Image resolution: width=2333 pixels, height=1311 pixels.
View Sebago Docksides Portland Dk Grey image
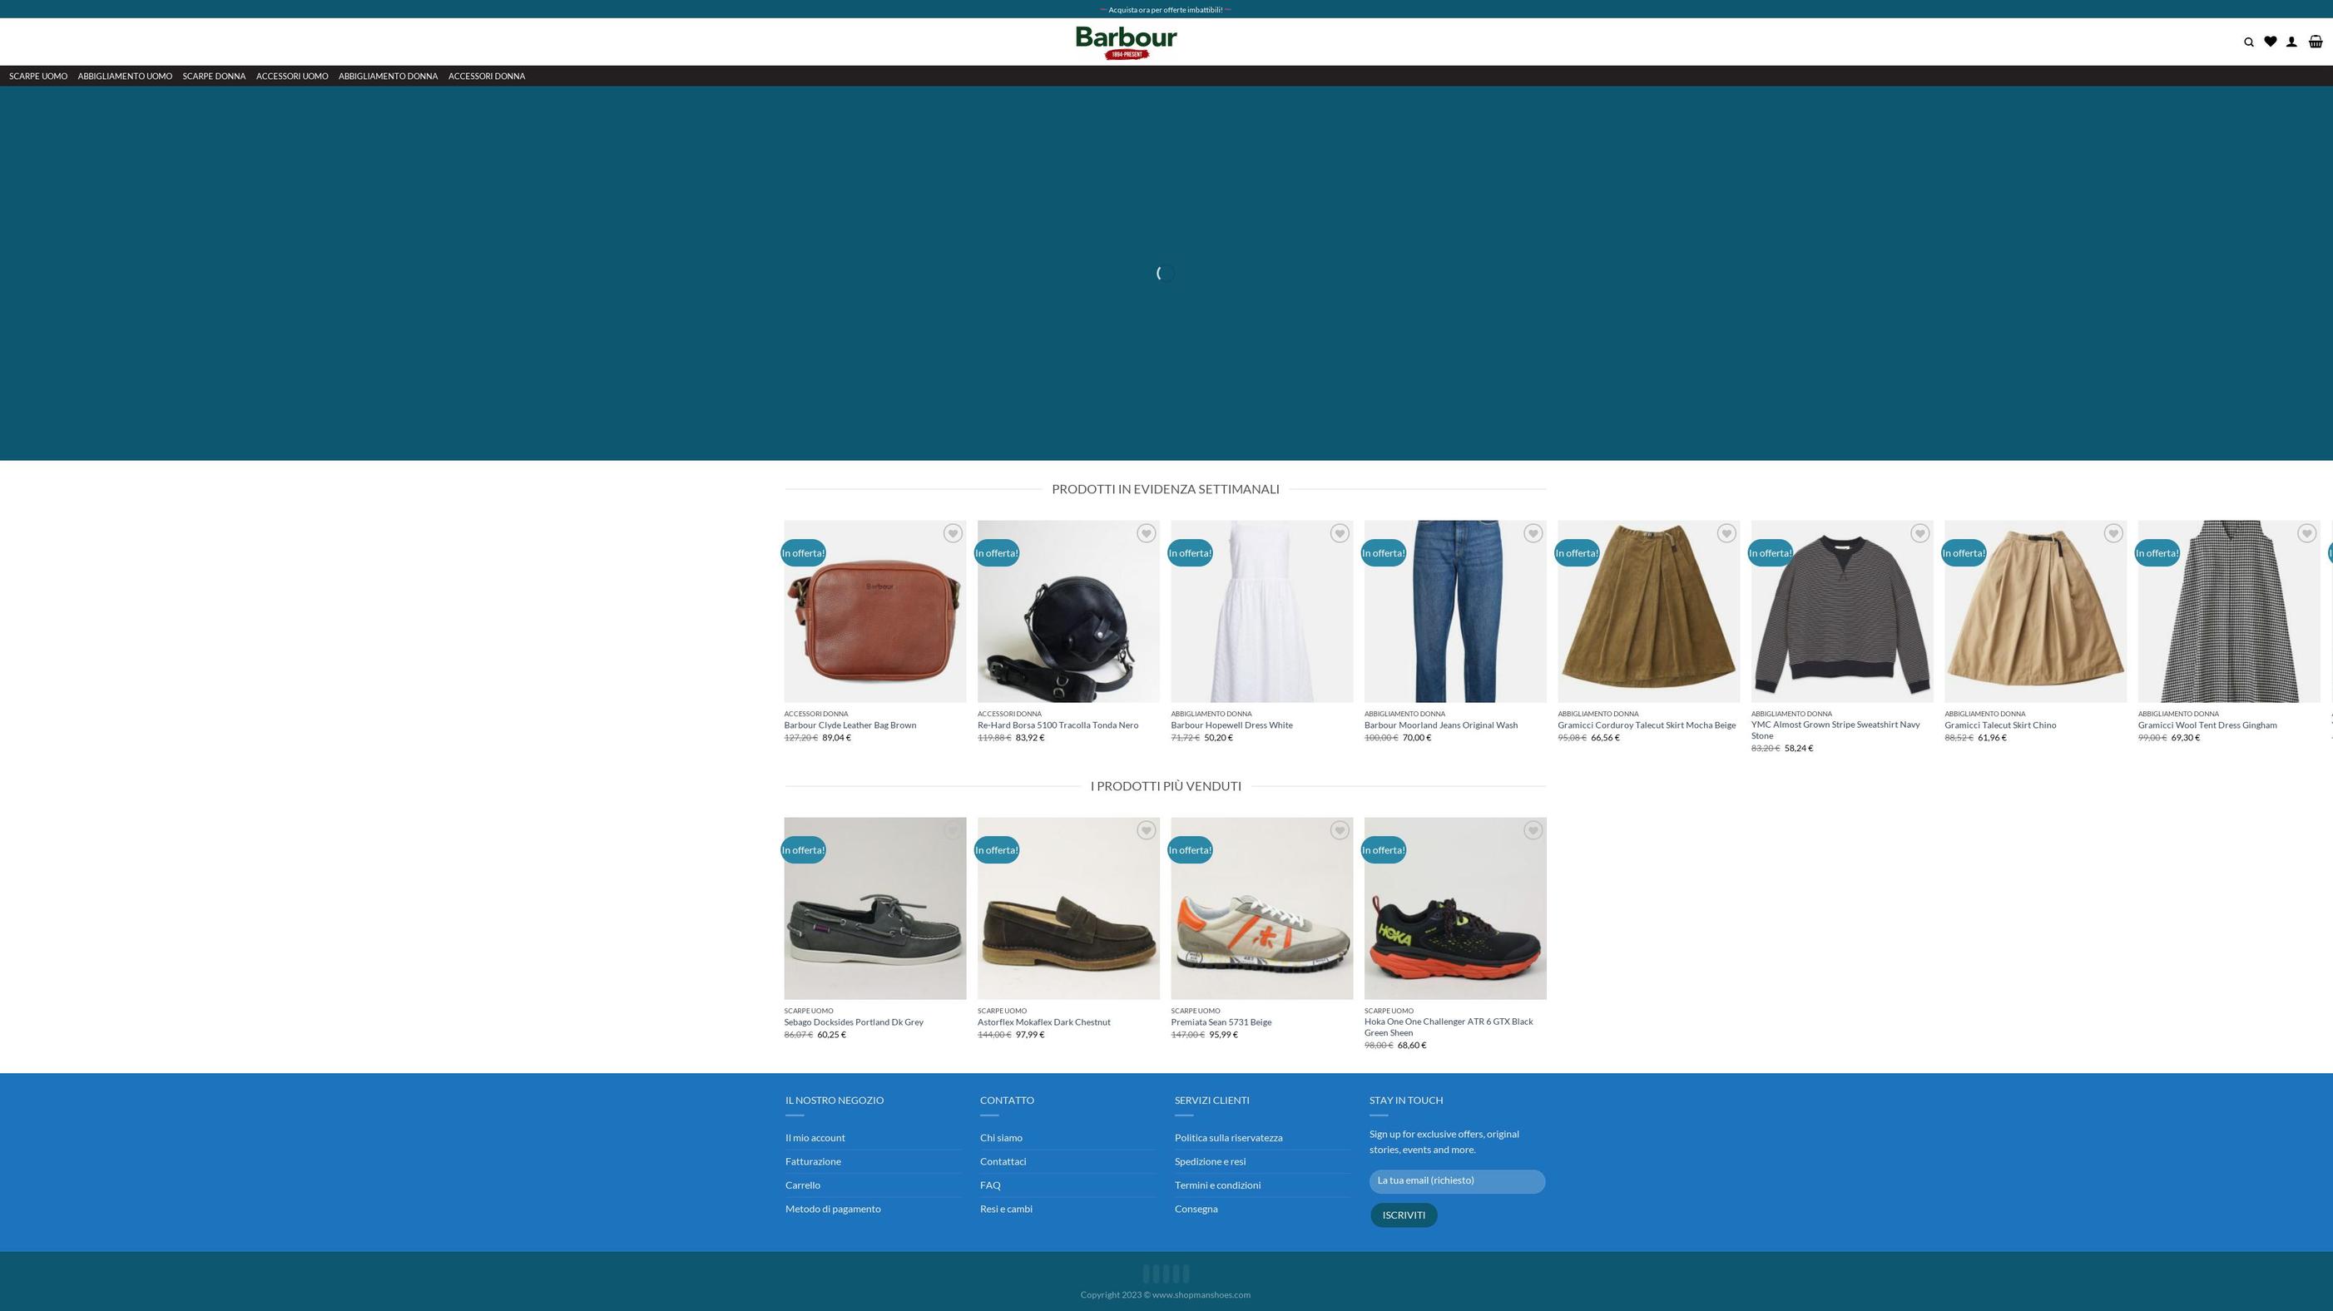coord(875,908)
